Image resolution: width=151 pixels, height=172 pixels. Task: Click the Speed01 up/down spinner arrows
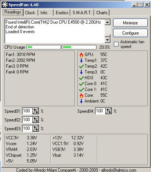tap(36, 111)
